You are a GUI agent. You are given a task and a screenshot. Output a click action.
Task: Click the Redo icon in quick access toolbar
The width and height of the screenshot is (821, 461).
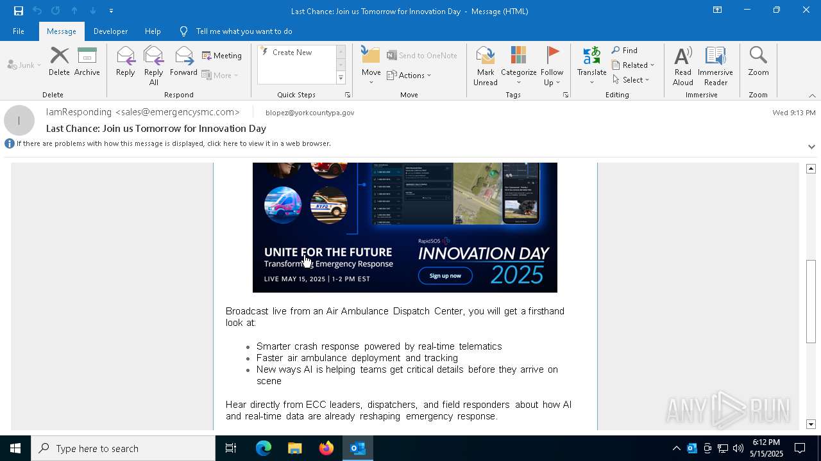tap(56, 11)
